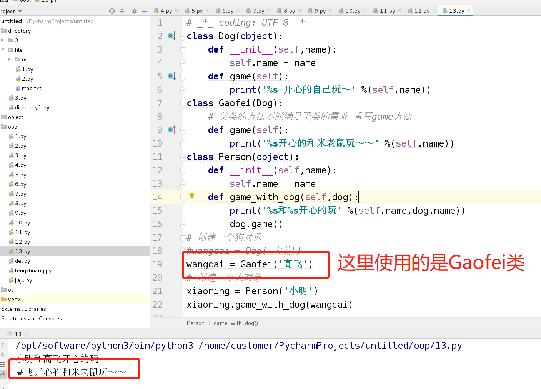
Task: Select the untitled project root
Action: point(12,21)
